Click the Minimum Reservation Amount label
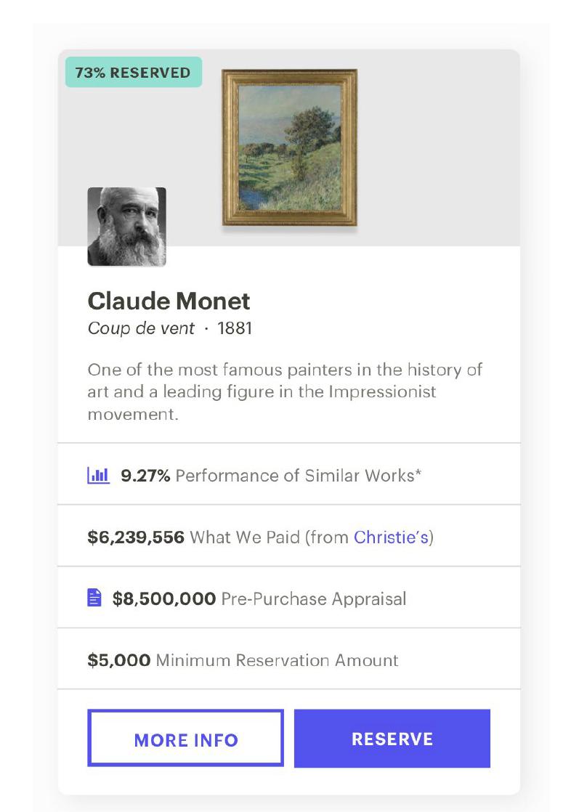The height and width of the screenshot is (812, 579). [x=277, y=660]
